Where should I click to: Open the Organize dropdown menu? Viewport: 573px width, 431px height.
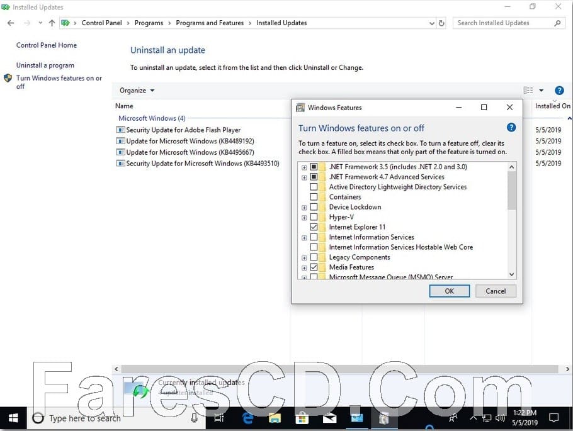pos(137,91)
